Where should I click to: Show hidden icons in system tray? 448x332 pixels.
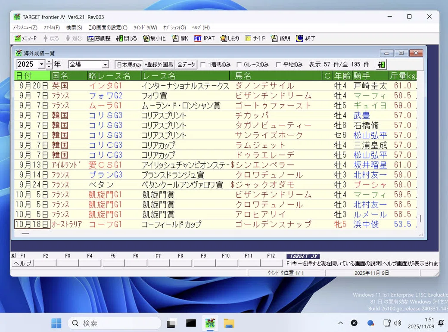[x=340, y=323]
